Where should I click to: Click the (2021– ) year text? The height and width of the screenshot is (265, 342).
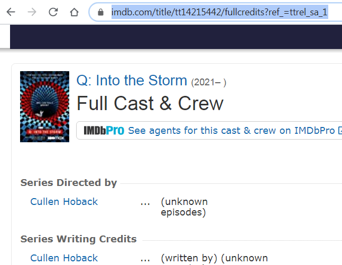[x=209, y=82]
